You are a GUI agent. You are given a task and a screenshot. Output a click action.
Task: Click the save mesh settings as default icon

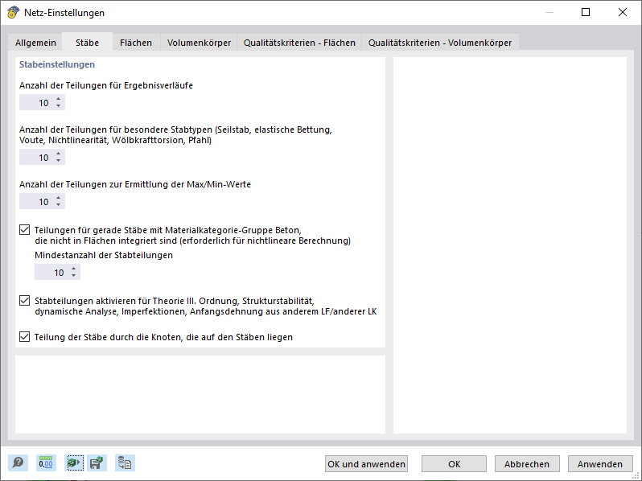click(x=97, y=463)
